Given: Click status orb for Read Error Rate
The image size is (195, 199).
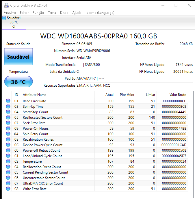Looking at the screenshot, I should (8, 101).
